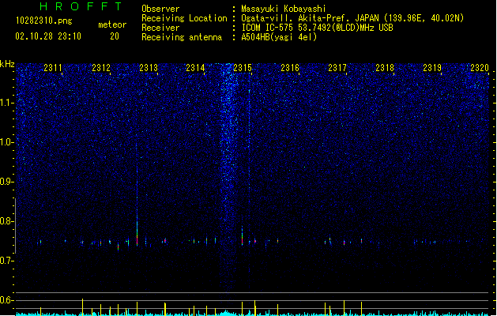Viewport: 497px width, 316px height.
Task: Click the Receiver label
Action: pyautogui.click(x=160, y=28)
